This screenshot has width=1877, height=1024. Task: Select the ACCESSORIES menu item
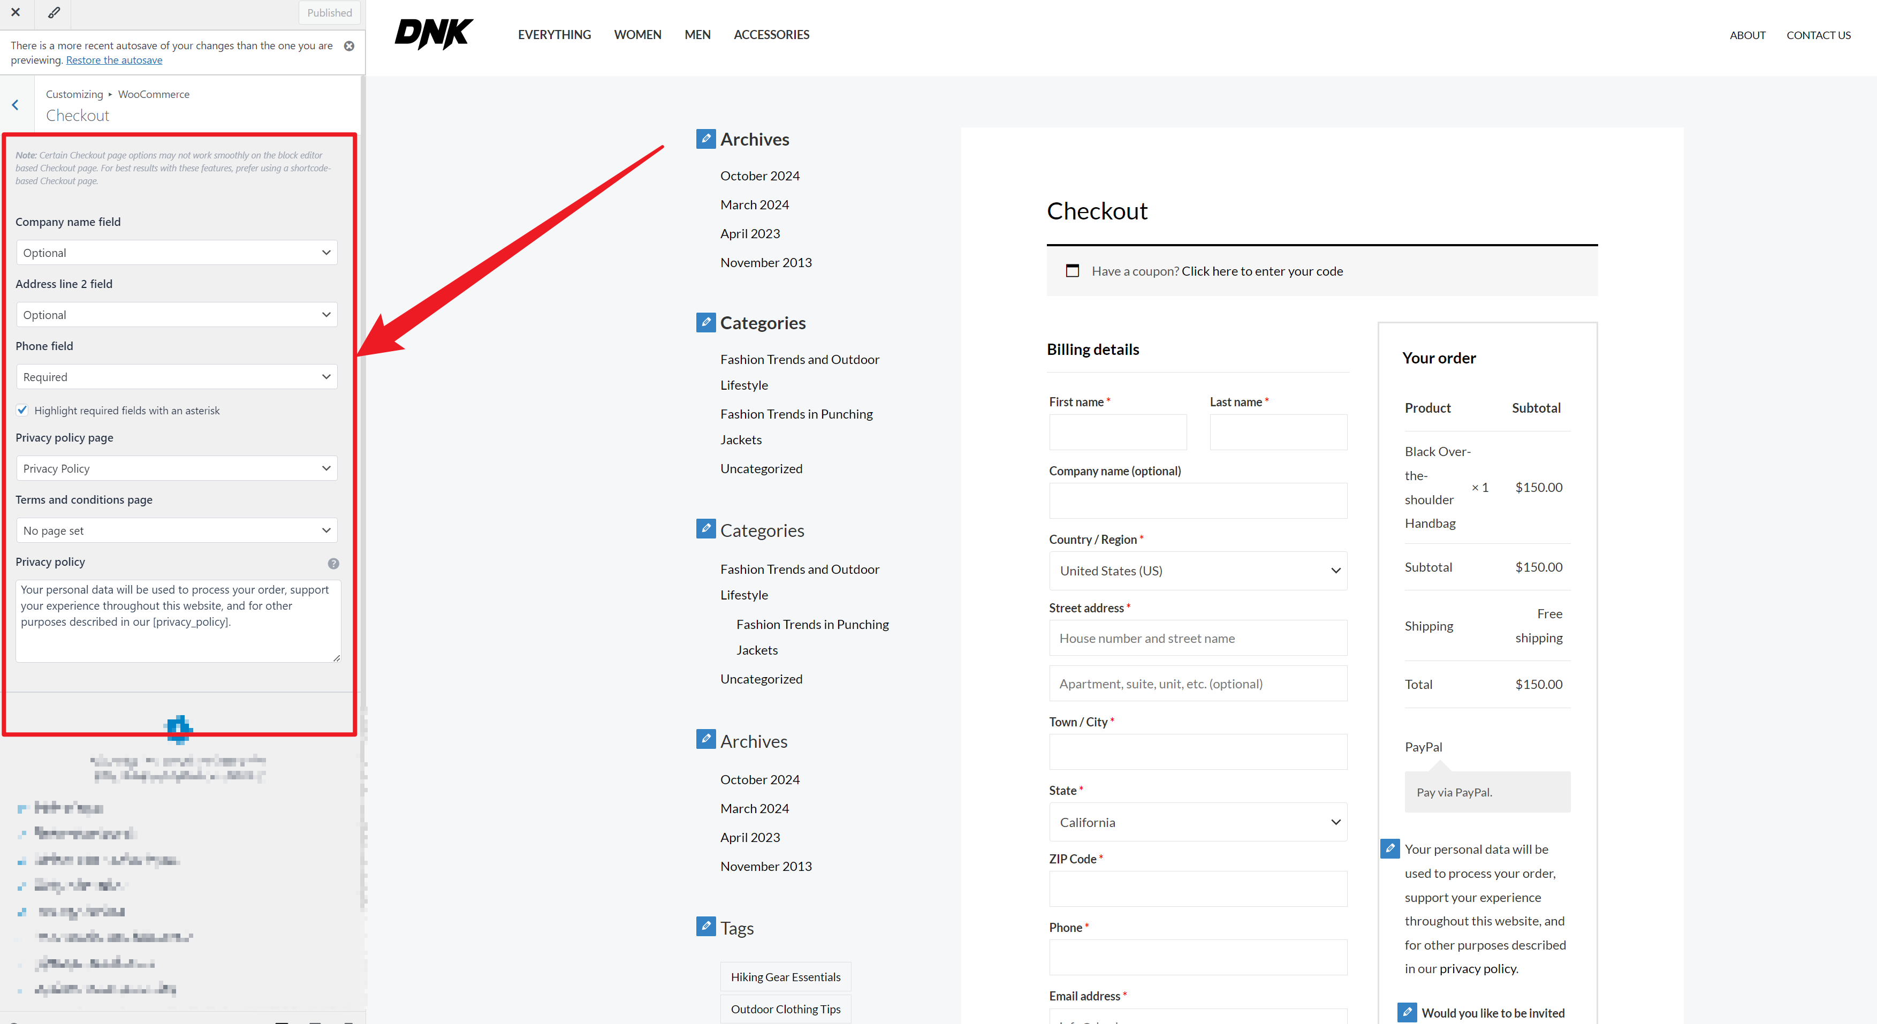pyautogui.click(x=770, y=34)
